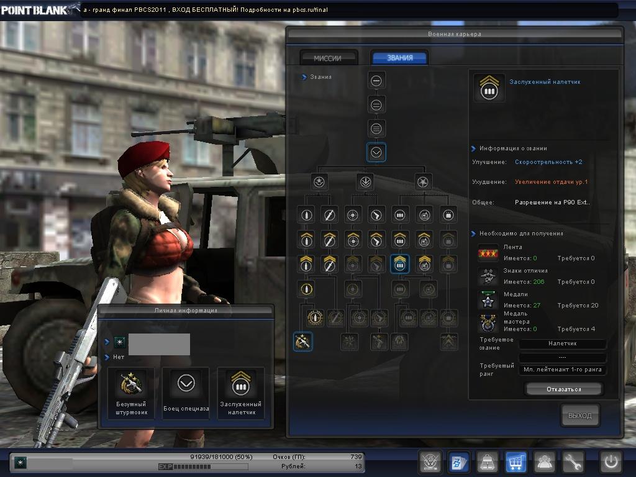Select the top single-dash title node
This screenshot has height=477, width=636.
pos(376,80)
